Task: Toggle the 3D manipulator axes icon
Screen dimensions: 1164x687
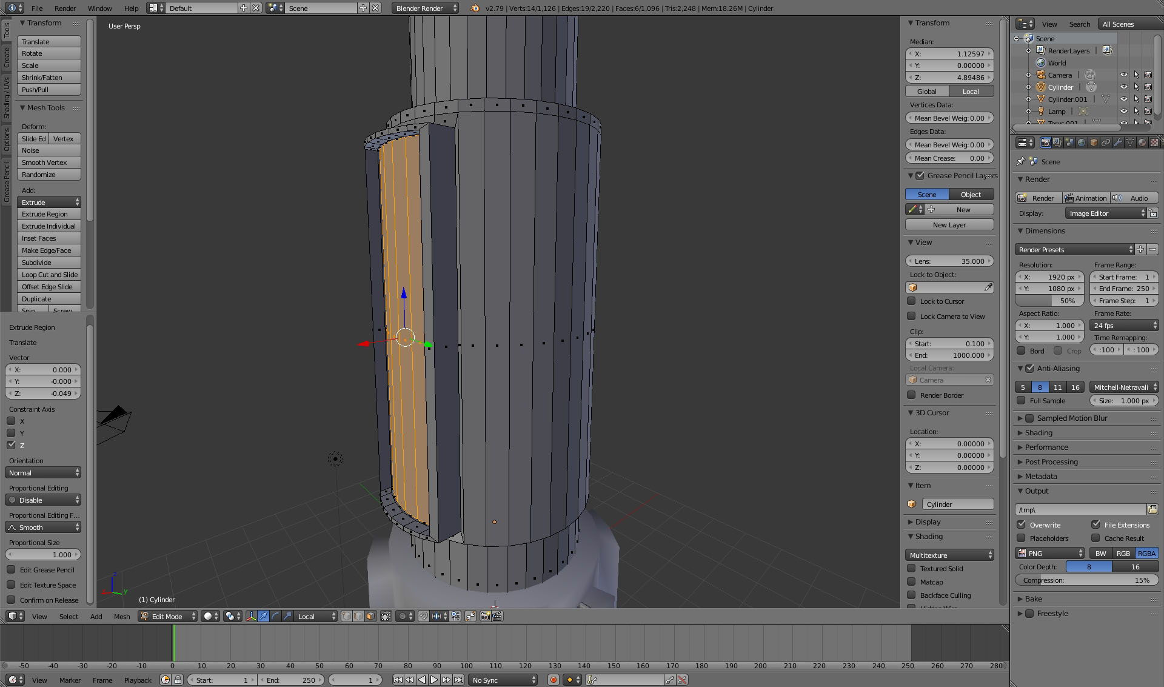Action: pos(251,616)
